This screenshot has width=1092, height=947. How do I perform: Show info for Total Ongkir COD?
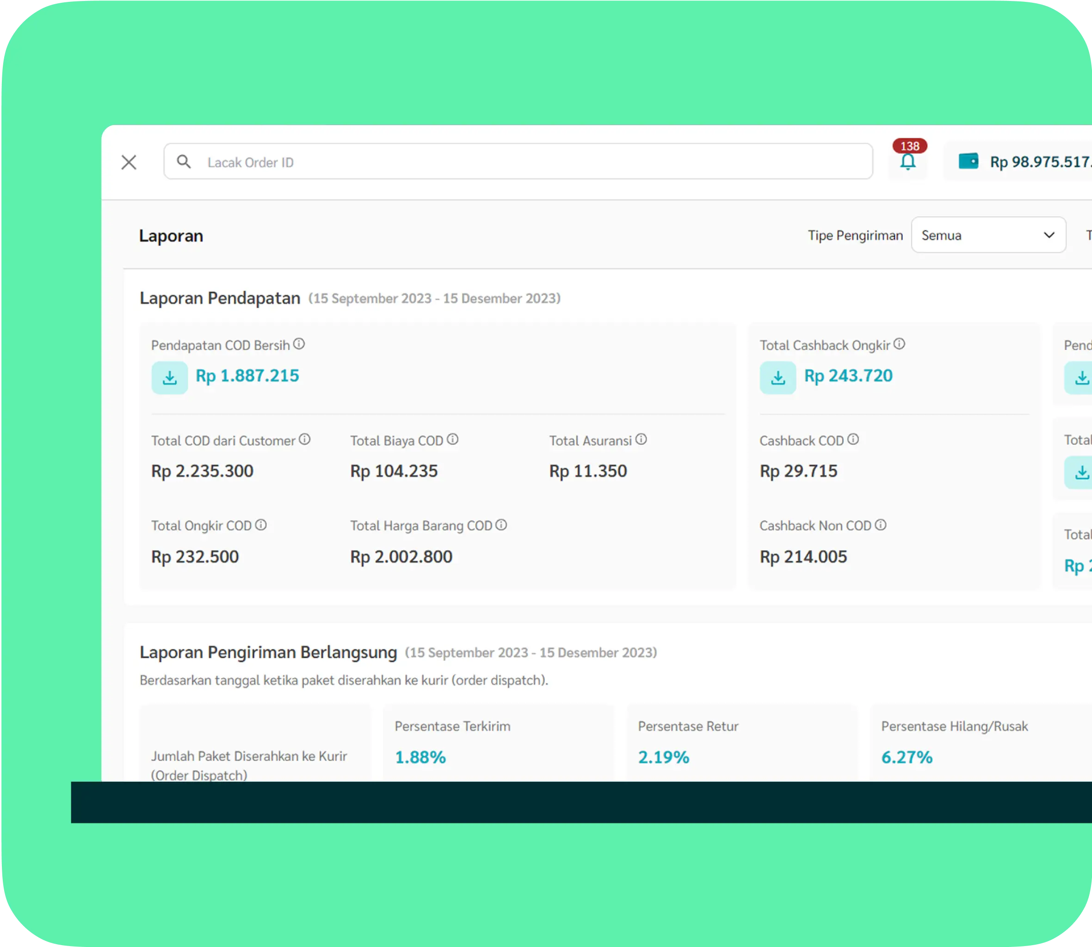261,525
